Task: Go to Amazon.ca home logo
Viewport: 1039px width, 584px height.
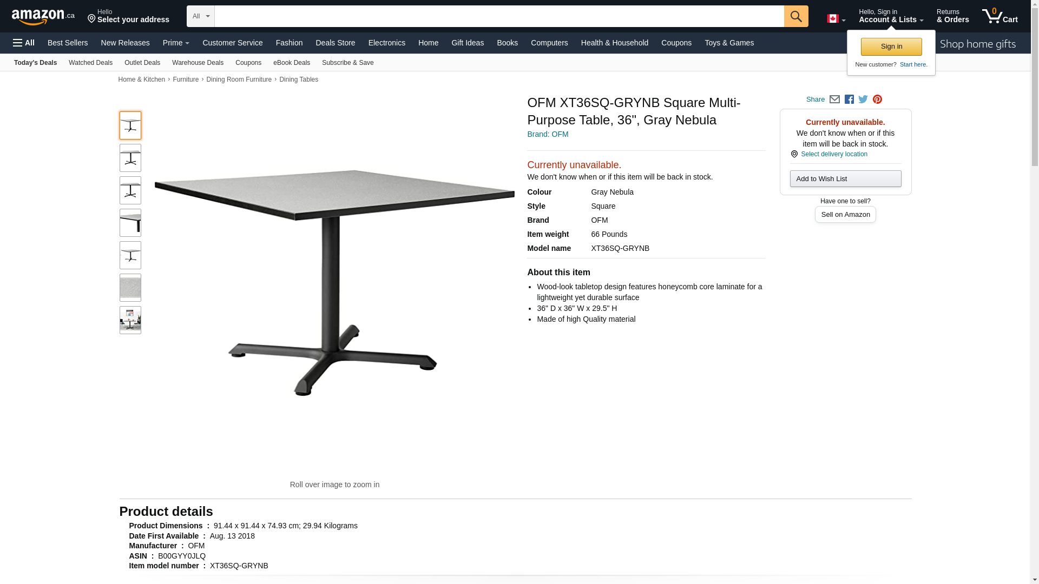Action: (43, 16)
